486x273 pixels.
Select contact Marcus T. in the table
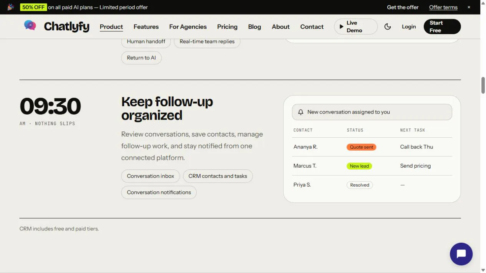305,166
